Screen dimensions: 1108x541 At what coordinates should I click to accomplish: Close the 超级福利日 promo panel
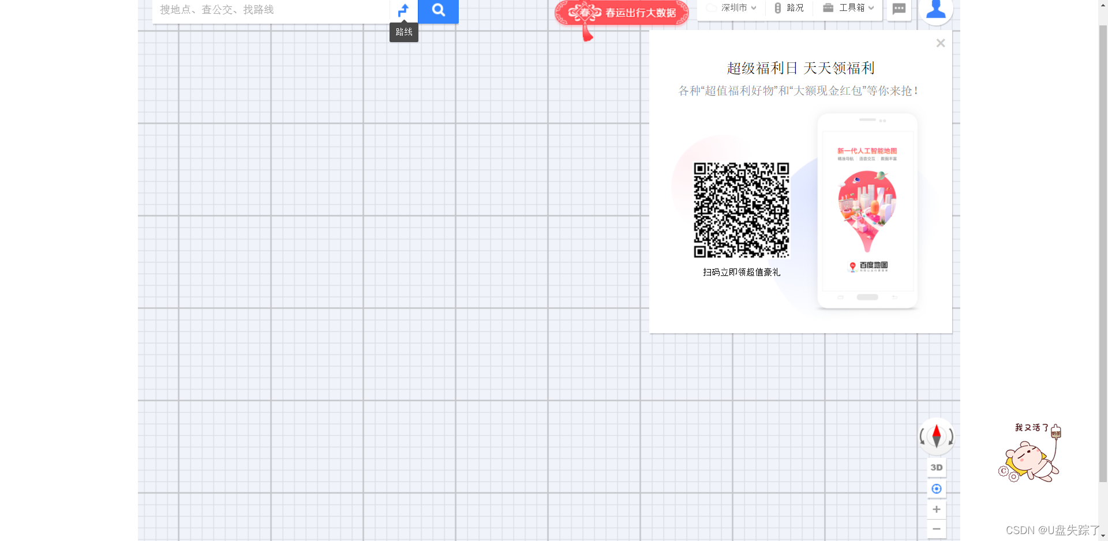click(940, 43)
